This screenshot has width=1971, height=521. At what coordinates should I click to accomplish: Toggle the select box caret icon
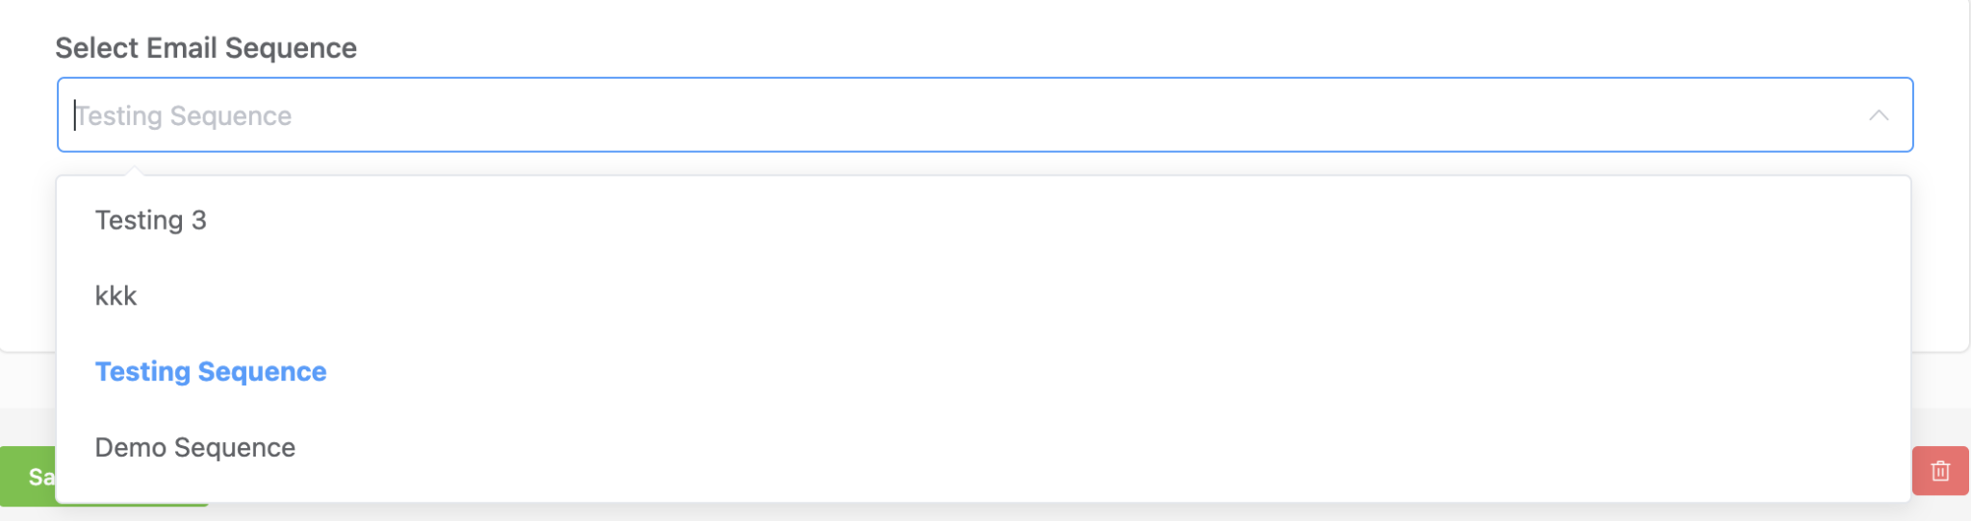[1878, 115]
